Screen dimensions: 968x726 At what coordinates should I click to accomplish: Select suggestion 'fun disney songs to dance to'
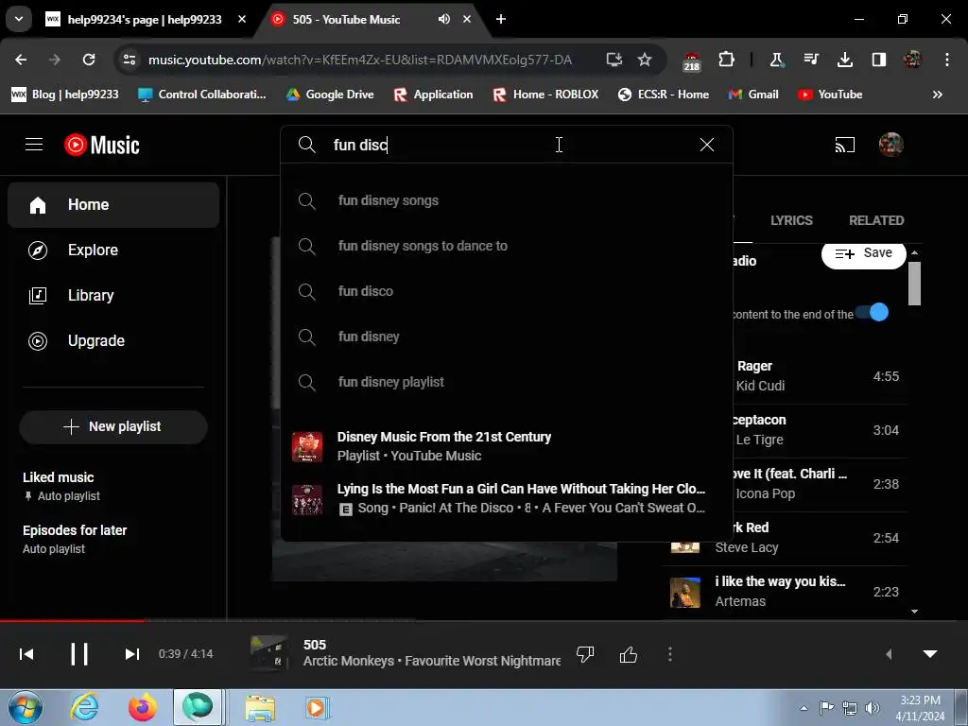[x=507, y=246]
